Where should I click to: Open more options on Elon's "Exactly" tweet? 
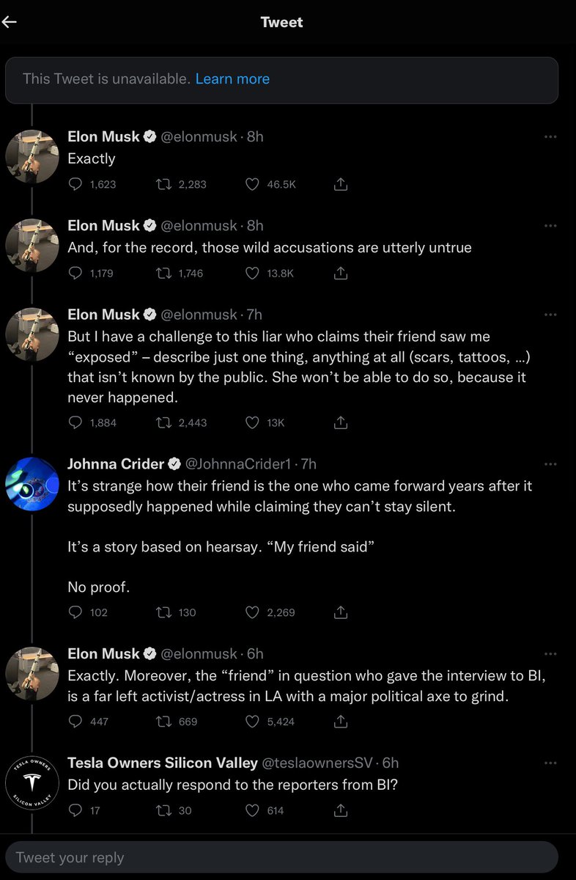pyautogui.click(x=550, y=136)
